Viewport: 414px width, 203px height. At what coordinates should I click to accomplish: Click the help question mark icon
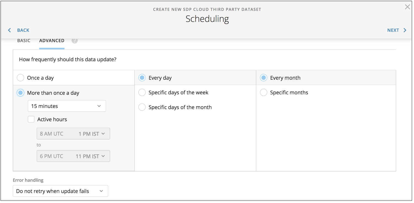(75, 41)
